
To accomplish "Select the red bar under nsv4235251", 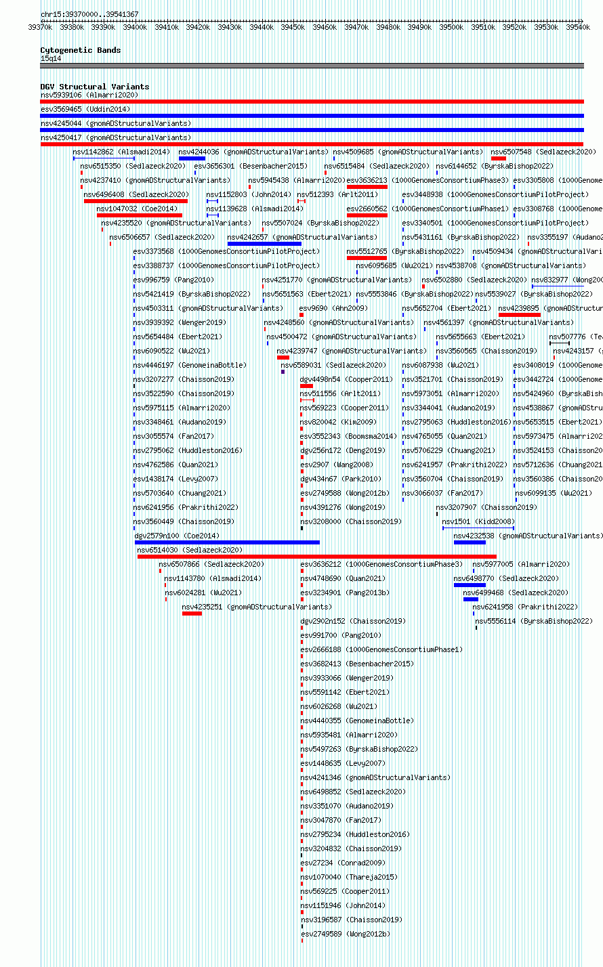I will 192,614.
